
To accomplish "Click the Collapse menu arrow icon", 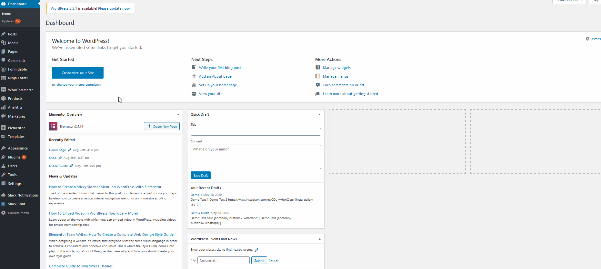I will [4, 213].
